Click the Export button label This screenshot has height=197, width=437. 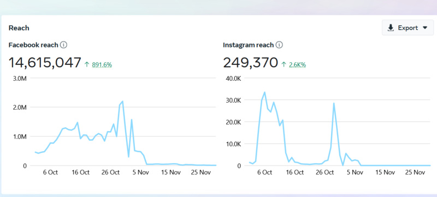pos(408,28)
